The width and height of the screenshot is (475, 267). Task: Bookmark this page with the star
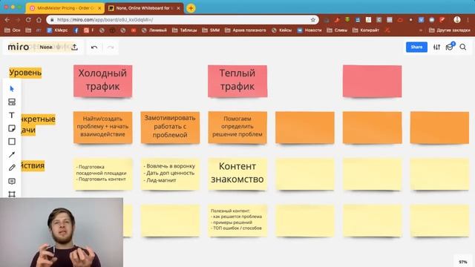coord(313,20)
